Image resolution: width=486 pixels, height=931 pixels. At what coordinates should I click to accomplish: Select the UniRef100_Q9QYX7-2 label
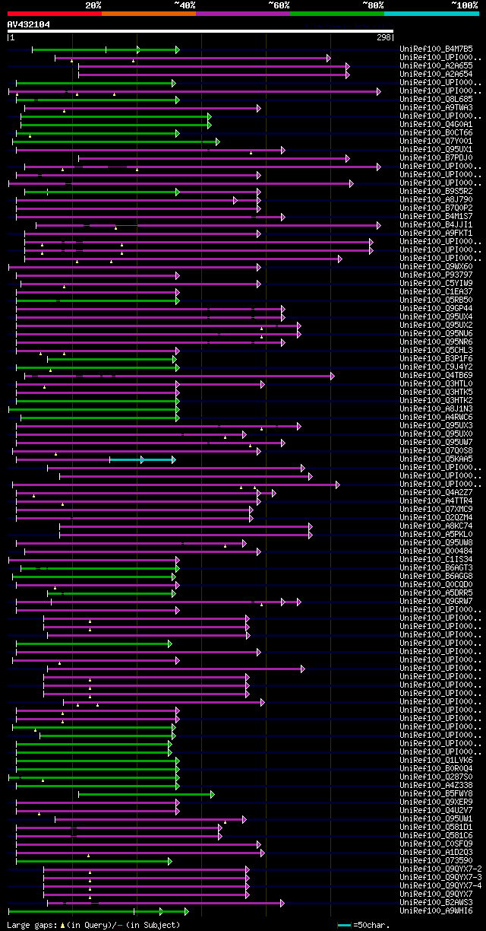coord(440,869)
